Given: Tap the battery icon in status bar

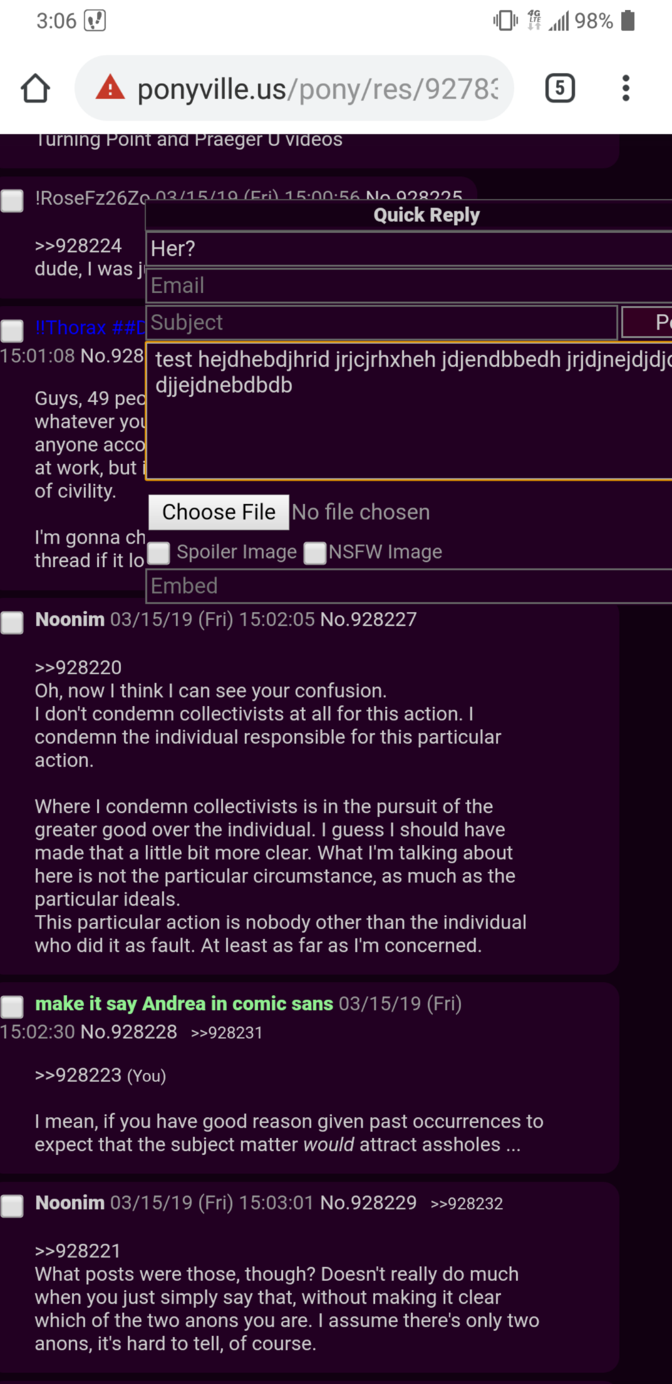Looking at the screenshot, I should [628, 21].
